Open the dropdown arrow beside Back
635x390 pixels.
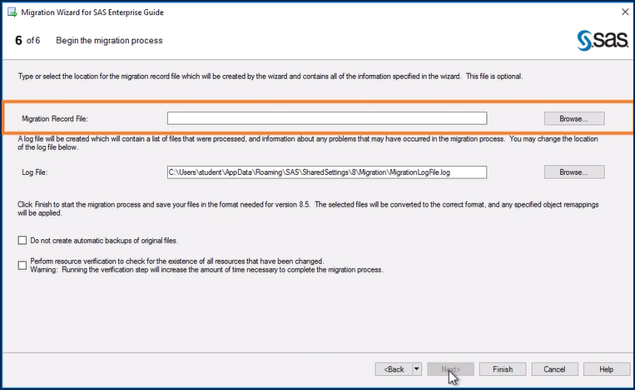pyautogui.click(x=418, y=369)
